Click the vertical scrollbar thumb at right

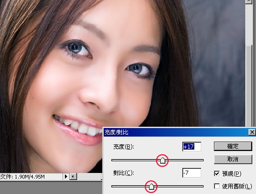(x=249, y=86)
